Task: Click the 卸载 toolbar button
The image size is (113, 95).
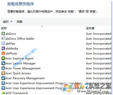Action: pyautogui.click(x=20, y=22)
